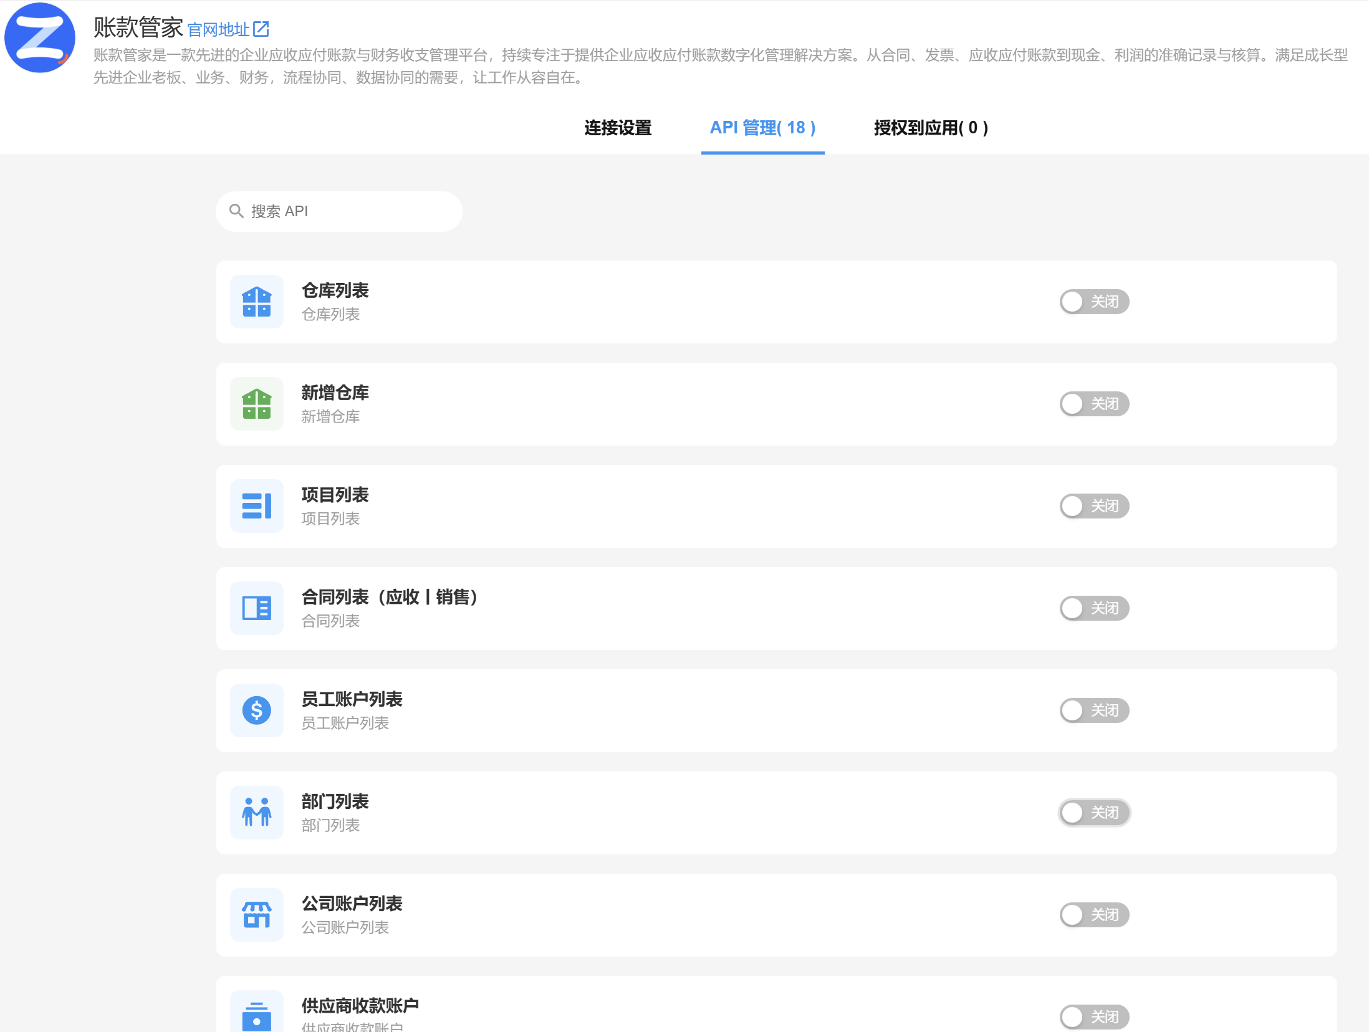
Task: Select the 员工账户列表 title
Action: [352, 699]
